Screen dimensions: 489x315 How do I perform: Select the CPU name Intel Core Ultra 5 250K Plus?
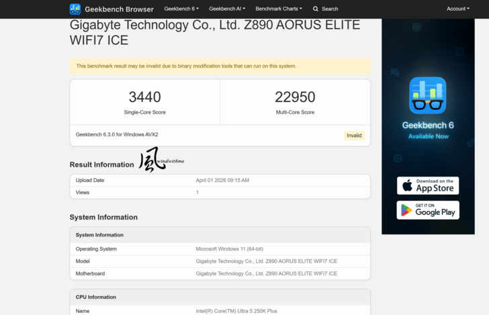click(236, 311)
